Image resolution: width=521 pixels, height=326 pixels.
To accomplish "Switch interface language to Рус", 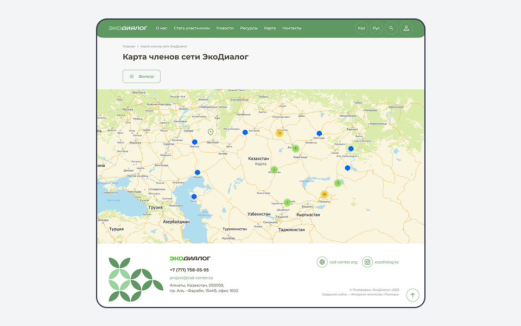I will coord(376,28).
